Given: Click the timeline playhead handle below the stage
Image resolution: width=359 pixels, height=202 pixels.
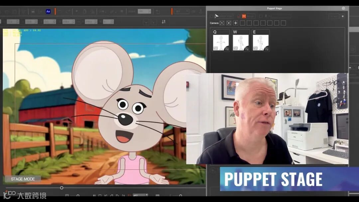Looking at the screenshot, I should click(x=61, y=188).
